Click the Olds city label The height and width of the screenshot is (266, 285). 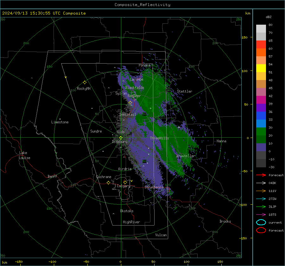coord(121,132)
